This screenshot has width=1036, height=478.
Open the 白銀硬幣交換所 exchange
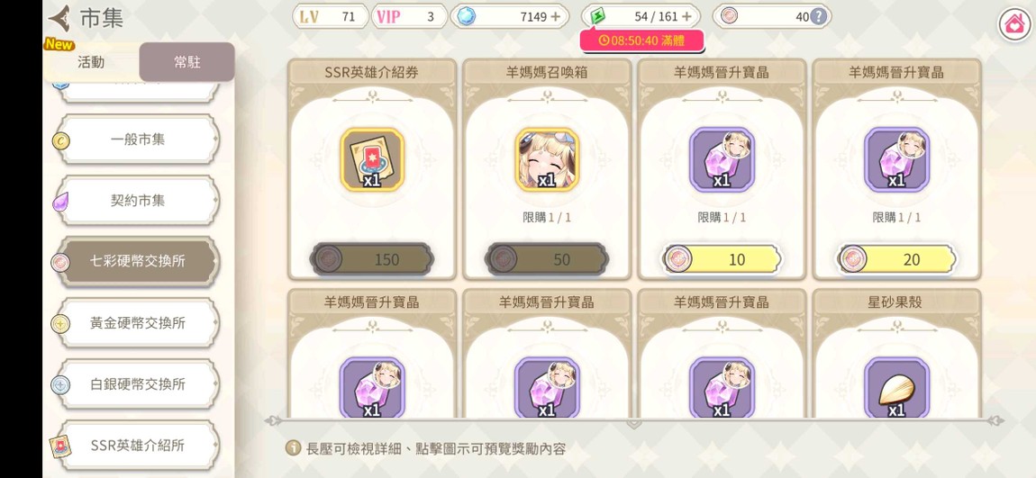click(x=138, y=384)
